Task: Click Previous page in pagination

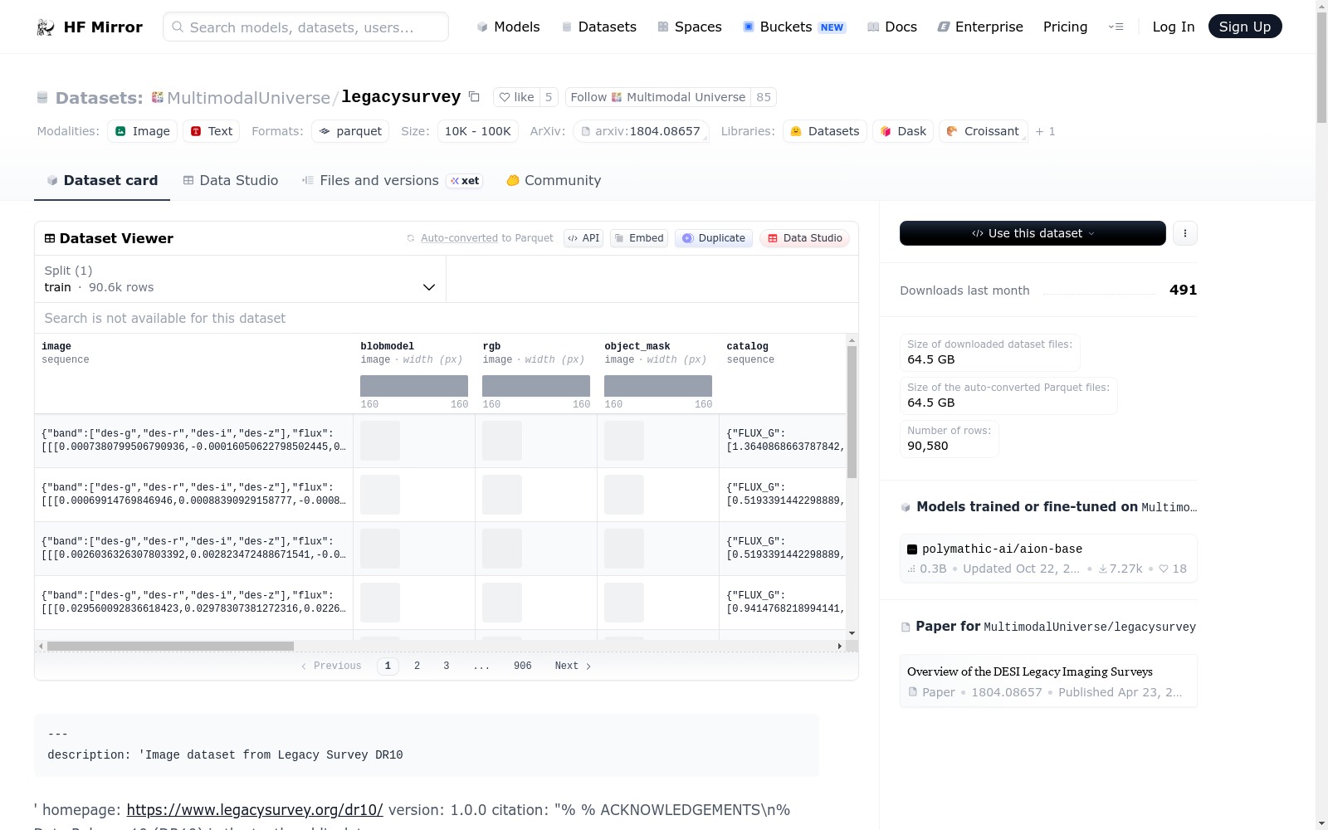Action: tap(330, 666)
